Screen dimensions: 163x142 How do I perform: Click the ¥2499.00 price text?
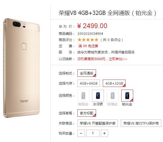pos(92,26)
